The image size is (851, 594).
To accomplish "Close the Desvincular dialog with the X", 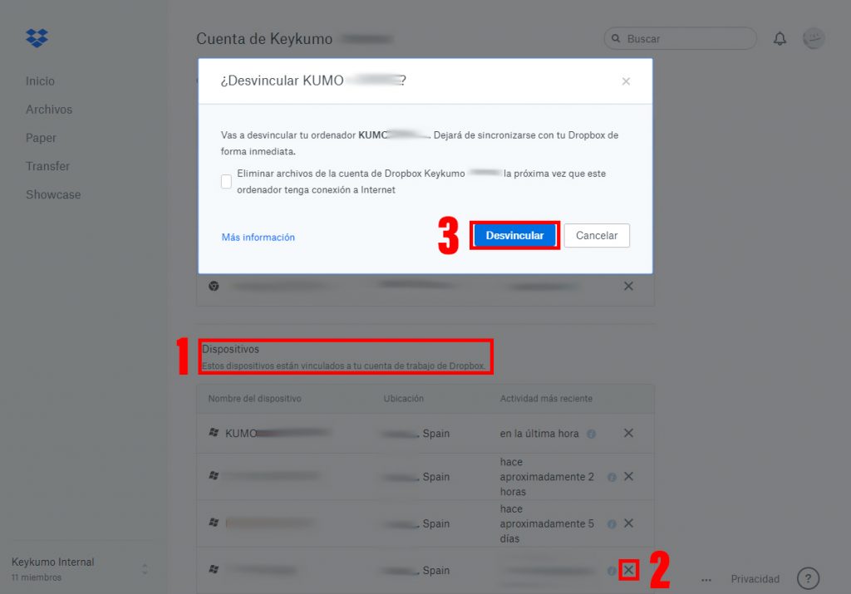I will 626,81.
